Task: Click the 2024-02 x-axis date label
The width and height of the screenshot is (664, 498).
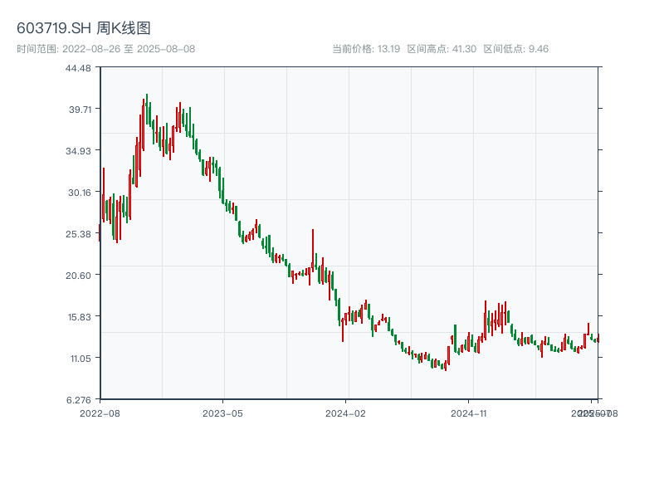Action: (x=346, y=413)
